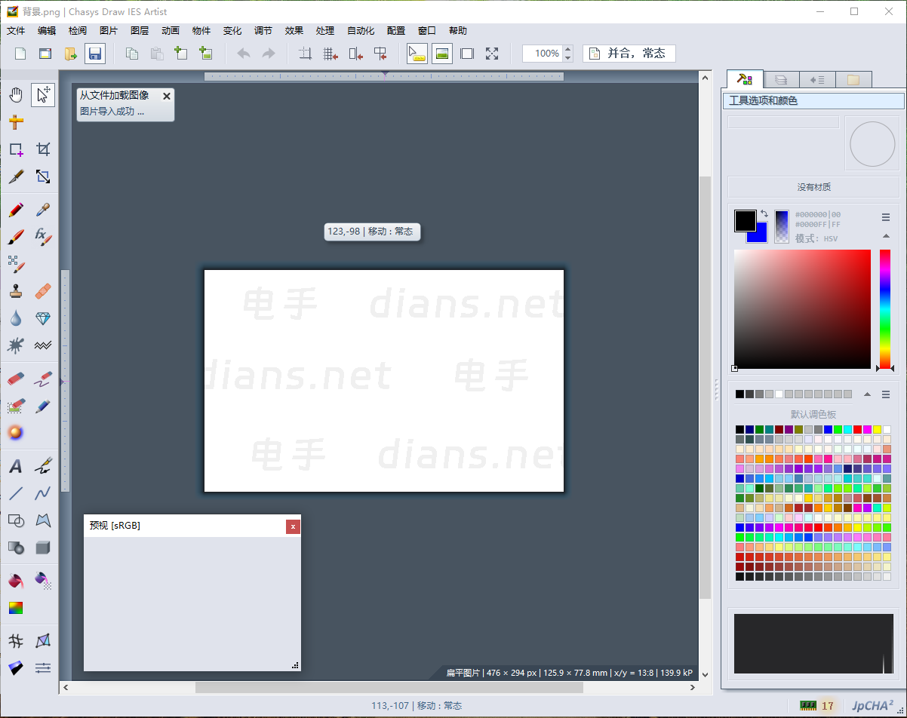907x718 pixels.
Task: Click the 没有材质 texture button
Action: point(813,187)
